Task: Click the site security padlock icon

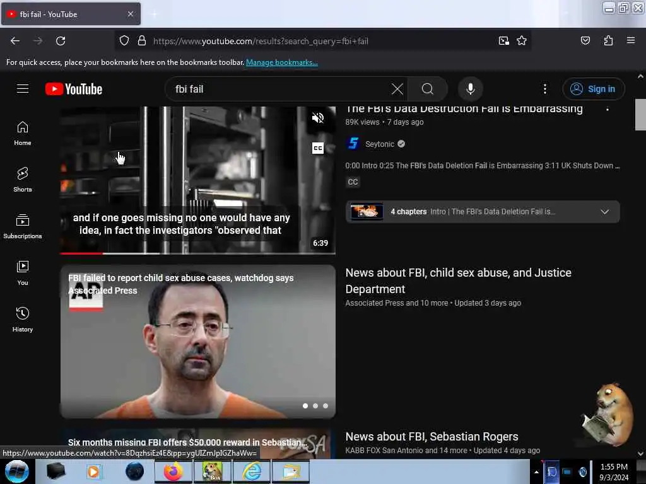Action: pyautogui.click(x=142, y=41)
